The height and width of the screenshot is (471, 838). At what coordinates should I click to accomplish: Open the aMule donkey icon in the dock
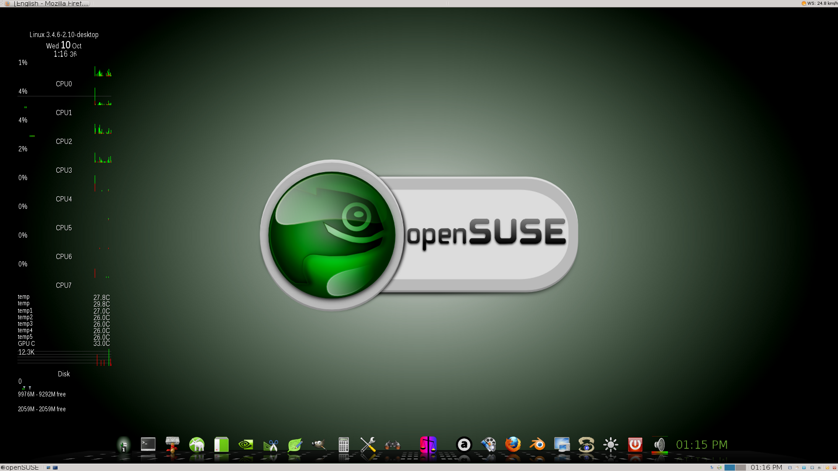[x=197, y=444]
